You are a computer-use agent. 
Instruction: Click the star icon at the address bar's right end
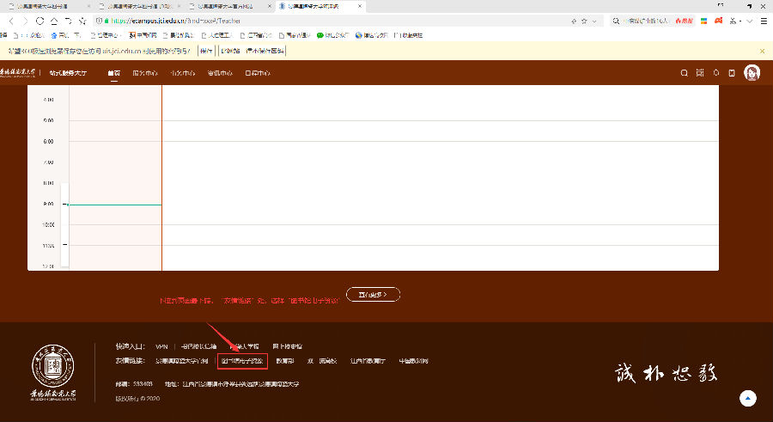point(584,21)
